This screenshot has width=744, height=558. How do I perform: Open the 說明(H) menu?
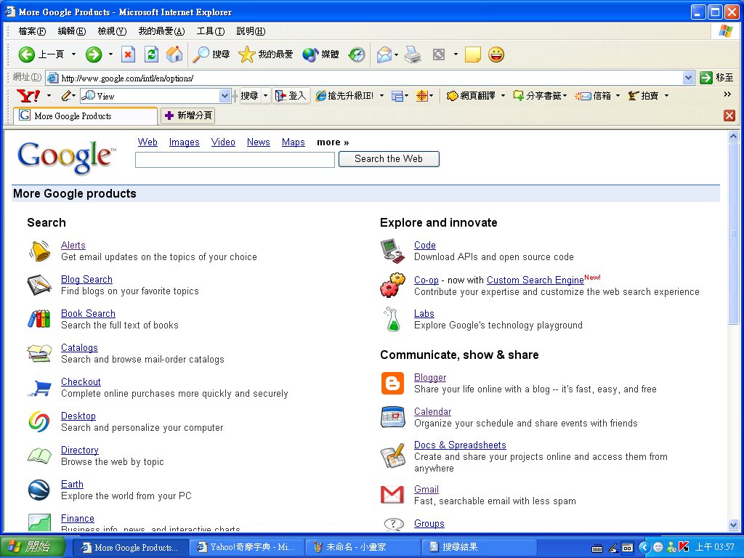click(x=251, y=31)
